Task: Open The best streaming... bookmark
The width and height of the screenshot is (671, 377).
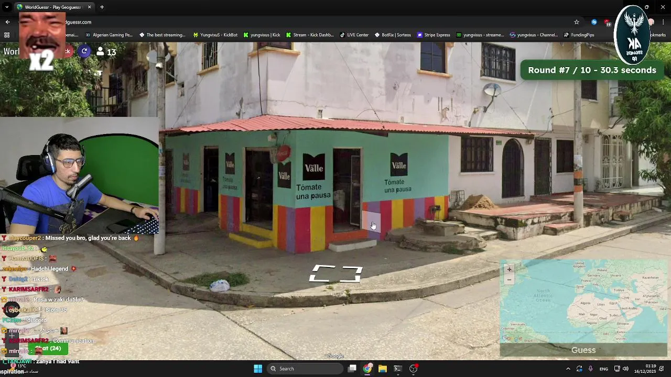Action: pos(162,35)
